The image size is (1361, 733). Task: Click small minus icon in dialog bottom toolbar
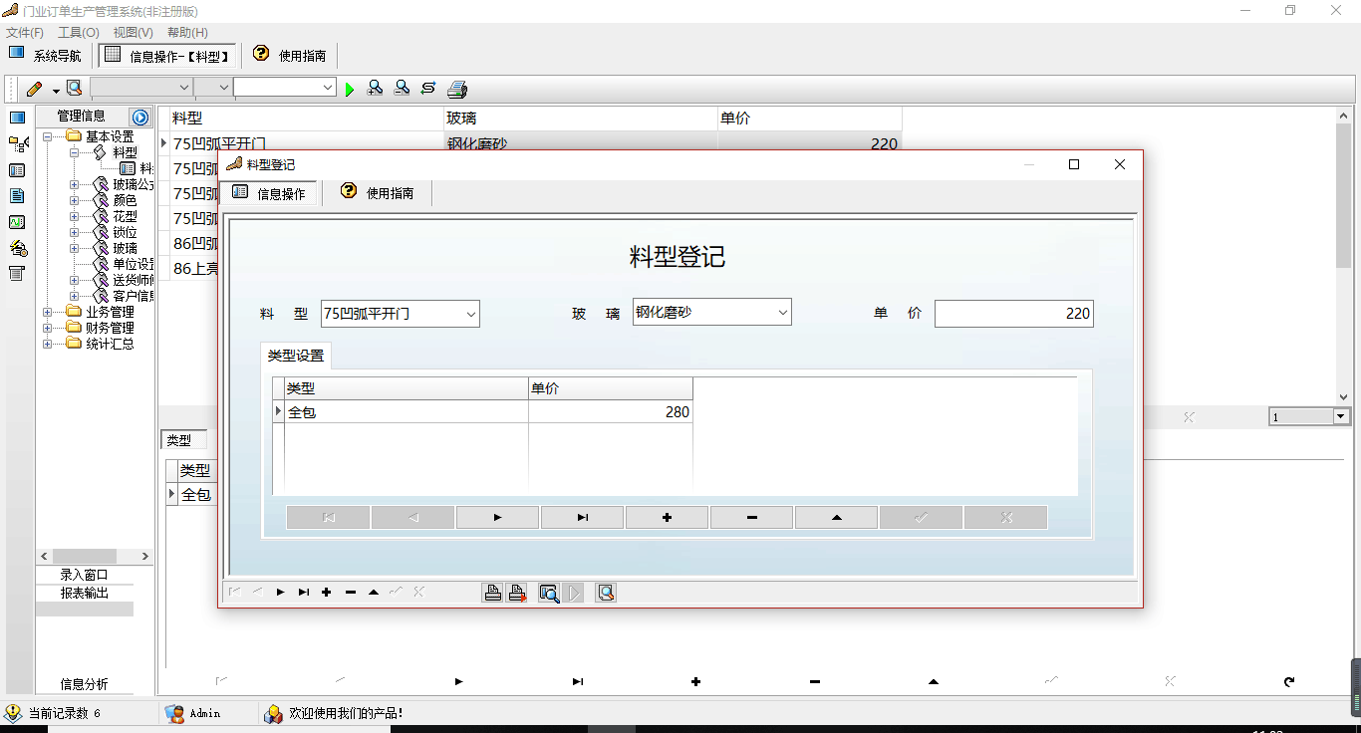tap(351, 593)
